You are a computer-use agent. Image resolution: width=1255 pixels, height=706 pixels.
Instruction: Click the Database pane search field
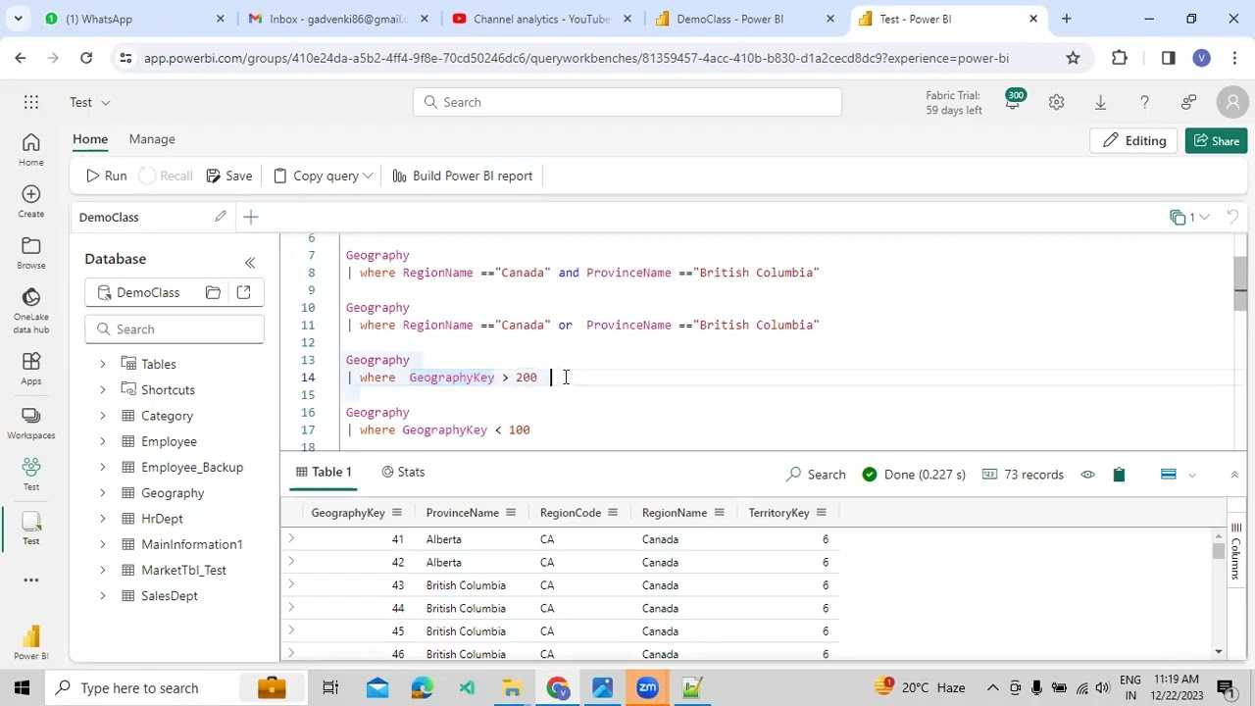[x=175, y=329]
